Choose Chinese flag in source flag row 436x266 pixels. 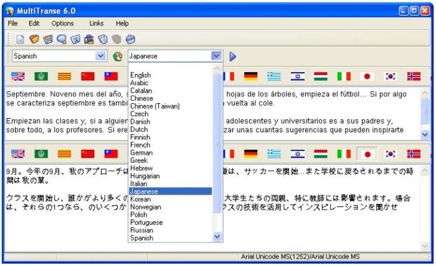(x=88, y=76)
